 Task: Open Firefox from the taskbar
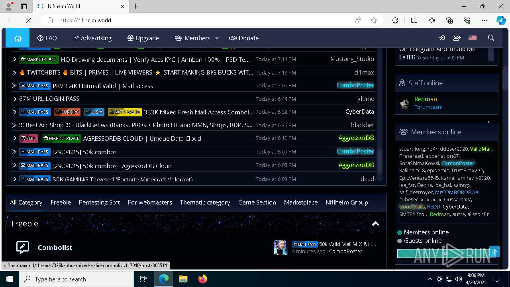(203, 279)
